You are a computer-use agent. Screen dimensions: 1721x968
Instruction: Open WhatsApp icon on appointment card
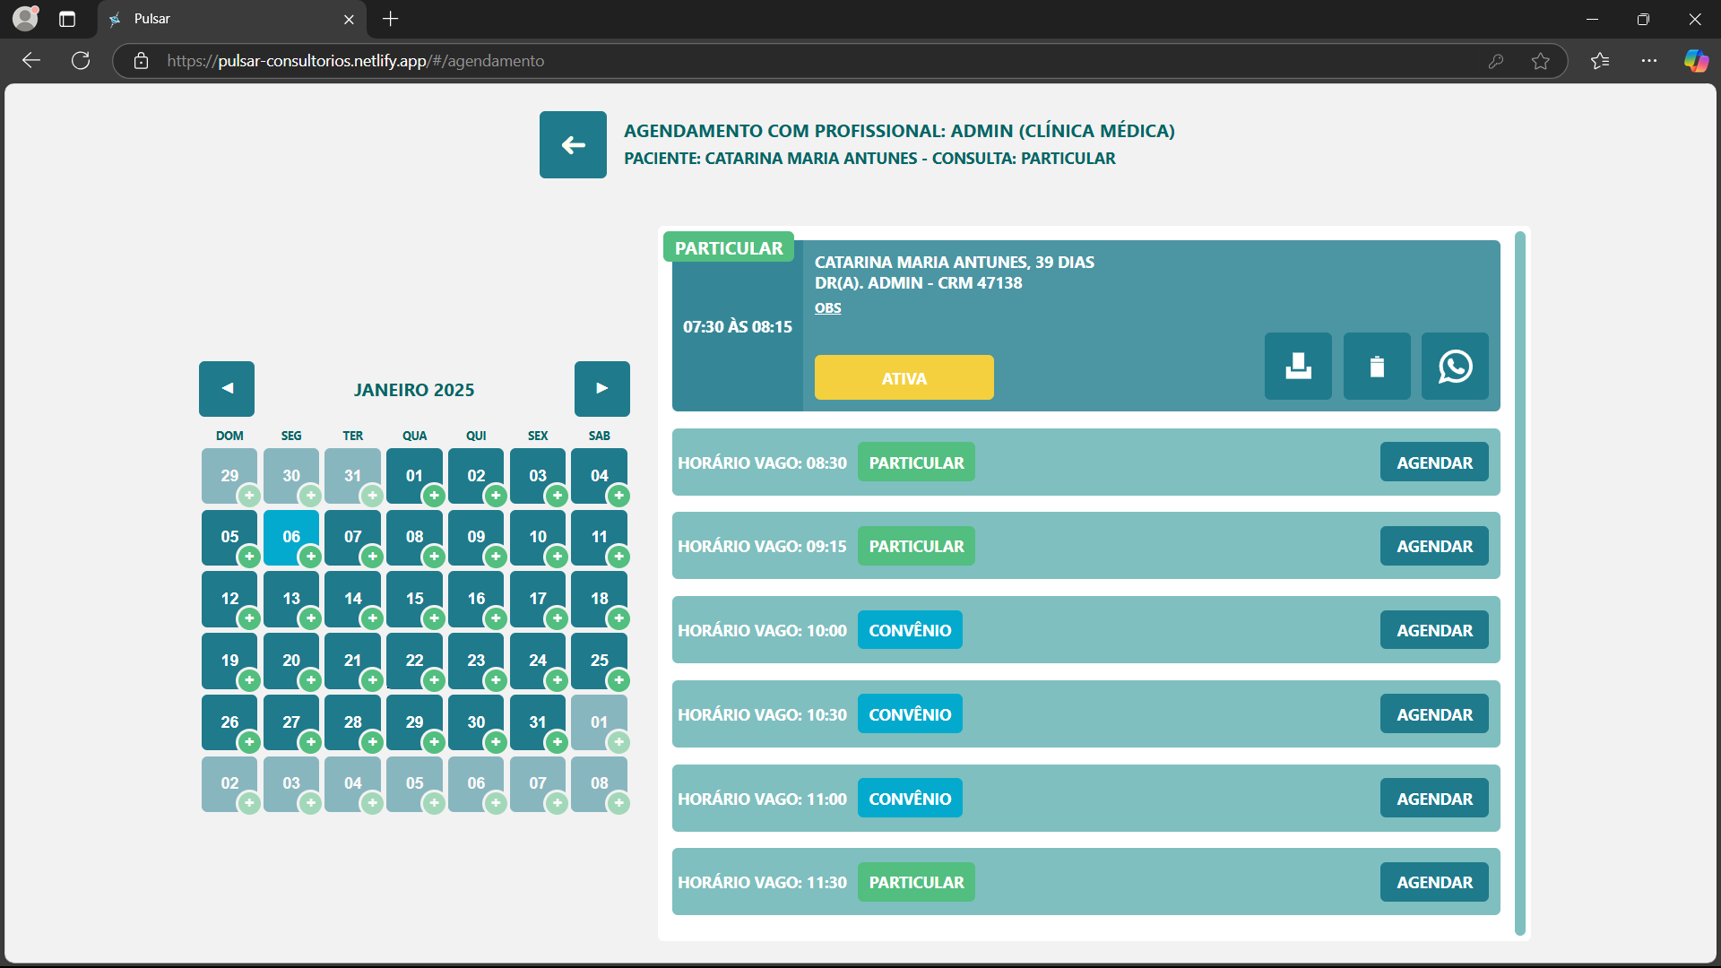tap(1455, 366)
